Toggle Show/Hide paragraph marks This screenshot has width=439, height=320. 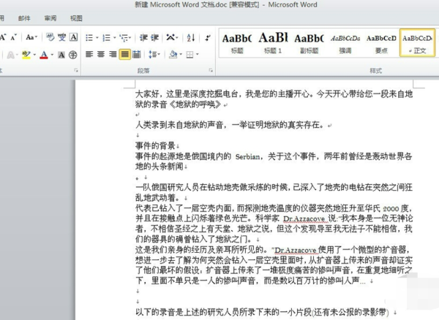pos(208,37)
